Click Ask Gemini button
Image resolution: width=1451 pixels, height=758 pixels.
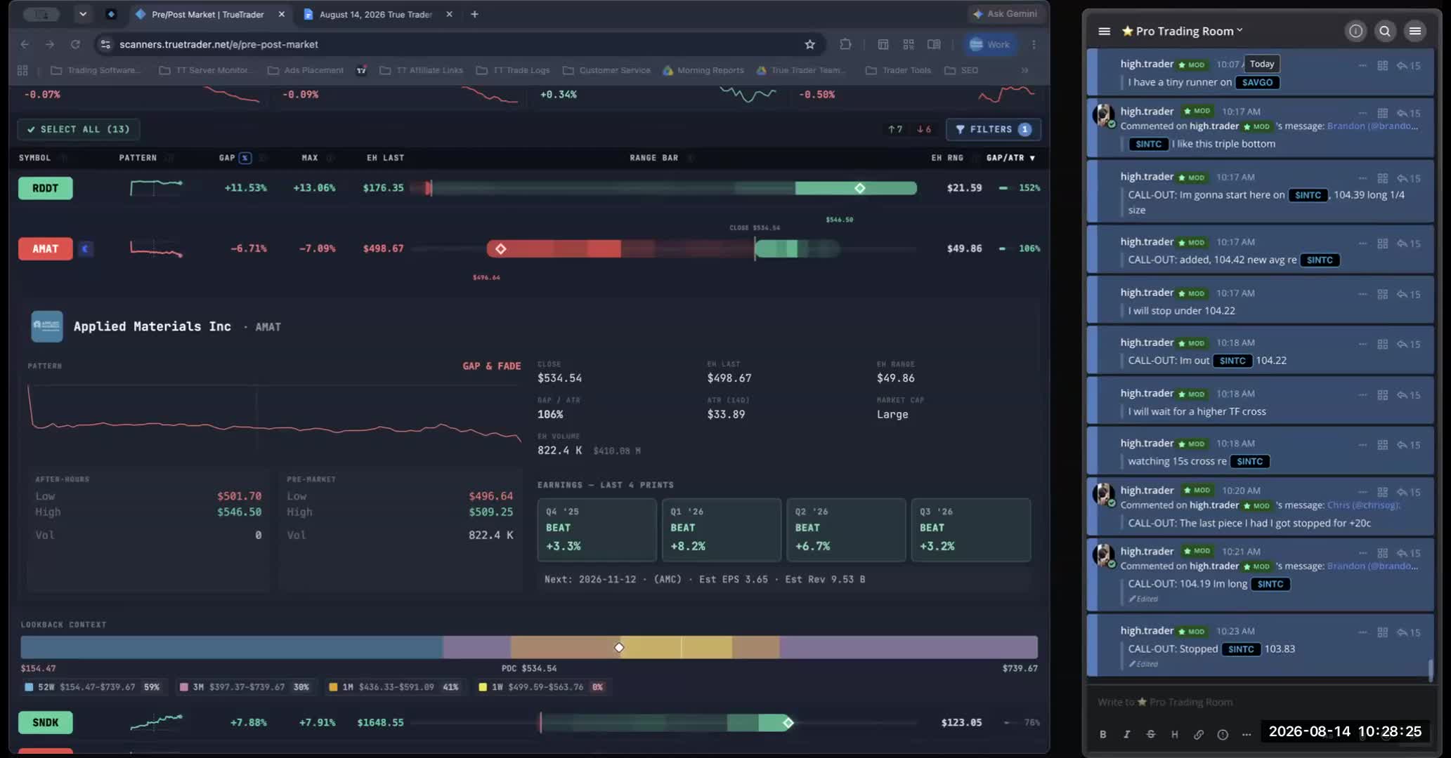[1005, 14]
